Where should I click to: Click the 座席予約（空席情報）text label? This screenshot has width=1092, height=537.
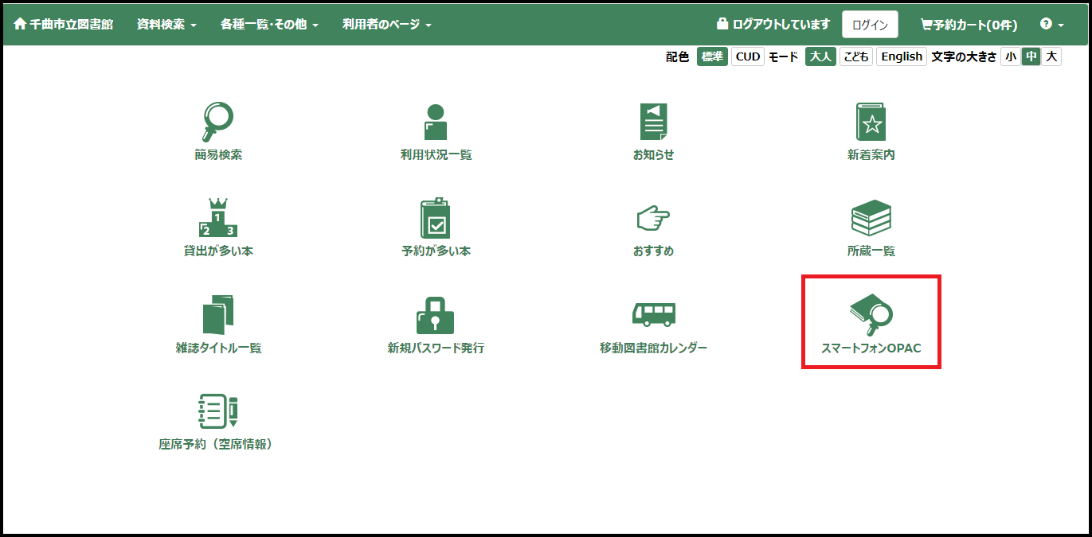point(217,445)
